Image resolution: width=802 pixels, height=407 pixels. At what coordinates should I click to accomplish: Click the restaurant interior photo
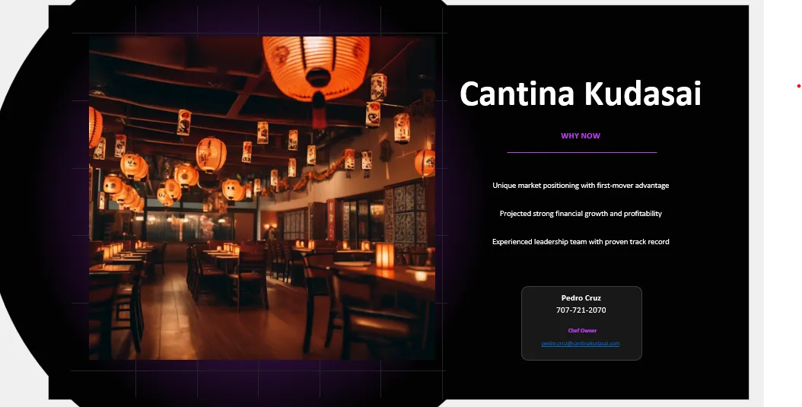(262, 198)
